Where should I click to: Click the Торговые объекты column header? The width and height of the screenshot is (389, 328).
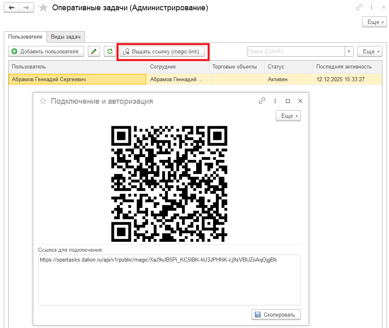(236, 67)
